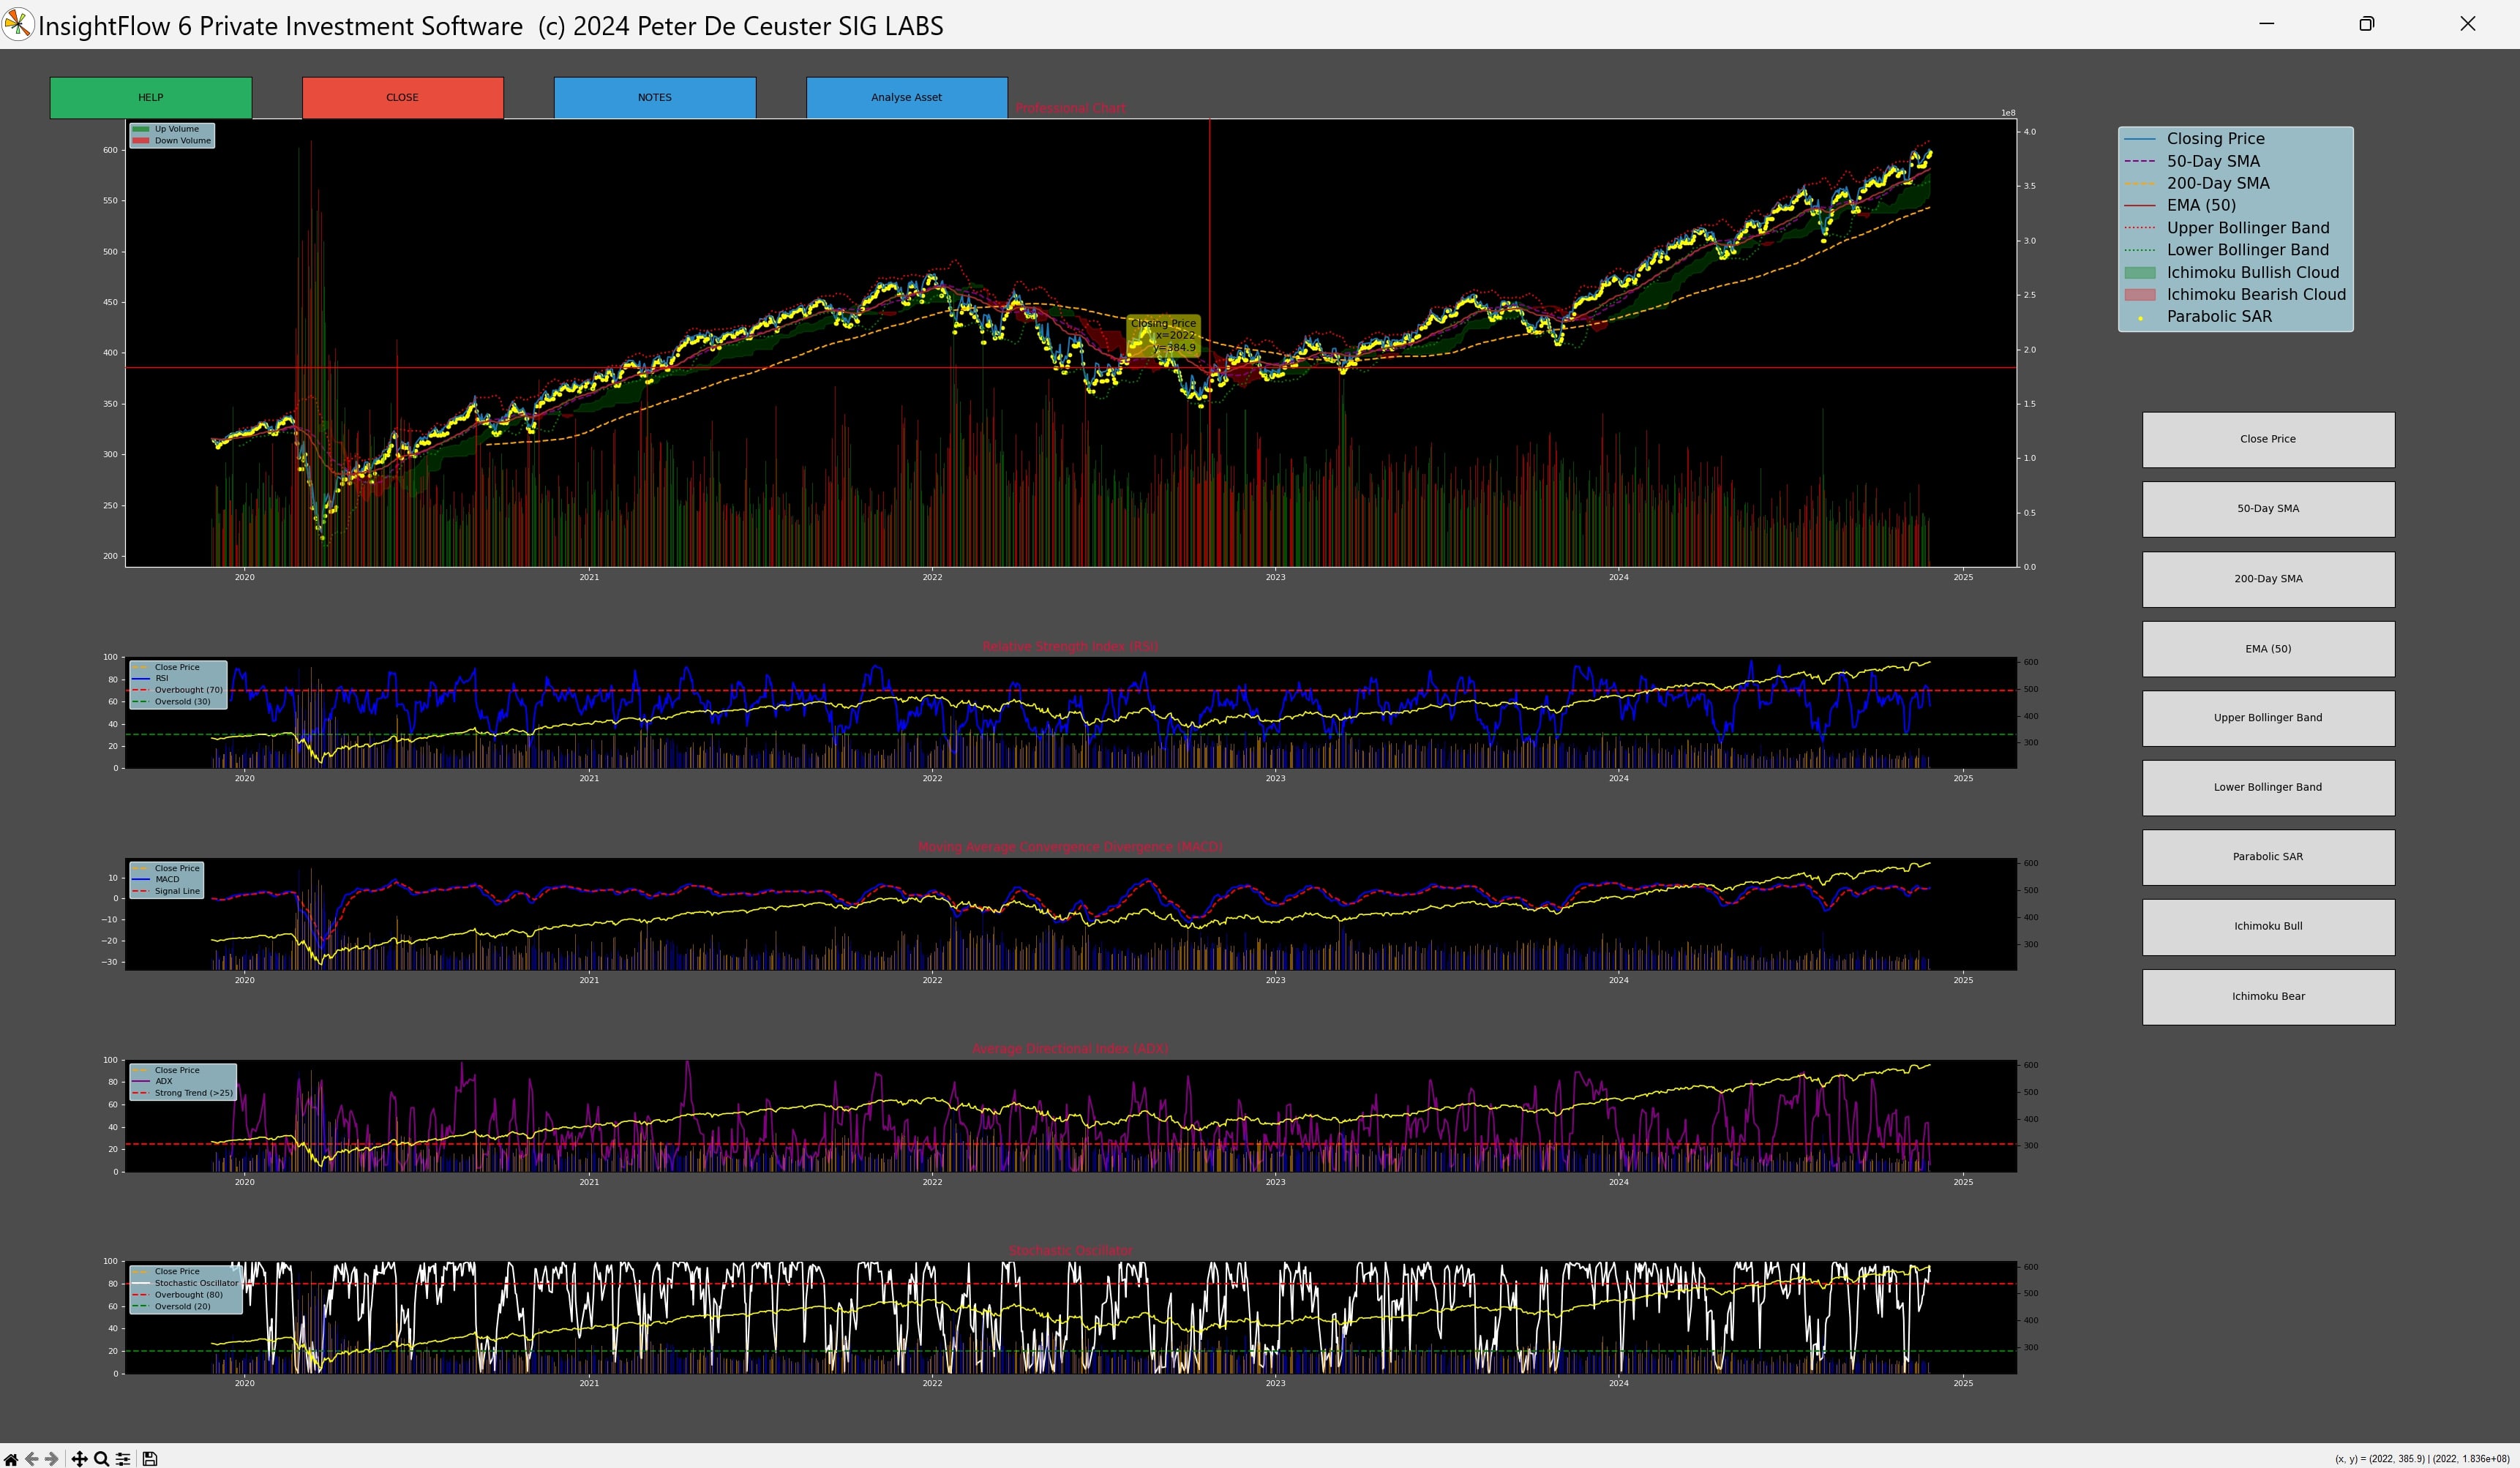The image size is (2520, 1468).
Task: Click 'Parabolic SAR' legend entry
Action: pos(2219,317)
